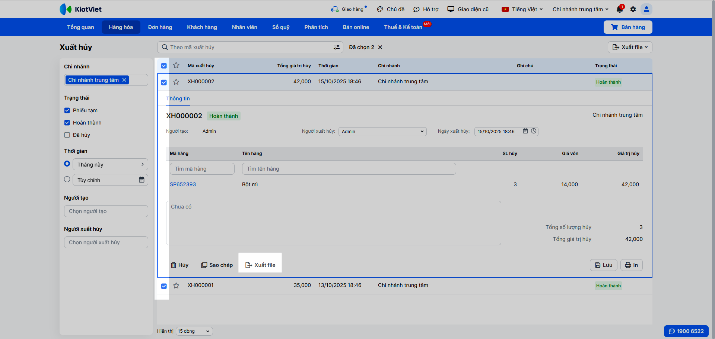Select Tùy chỉnh radio option
The height and width of the screenshot is (339, 715).
67,179
